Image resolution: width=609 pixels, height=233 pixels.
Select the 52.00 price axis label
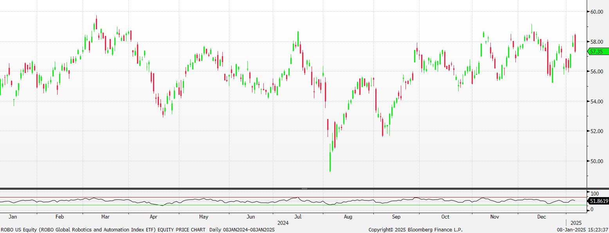click(596, 131)
